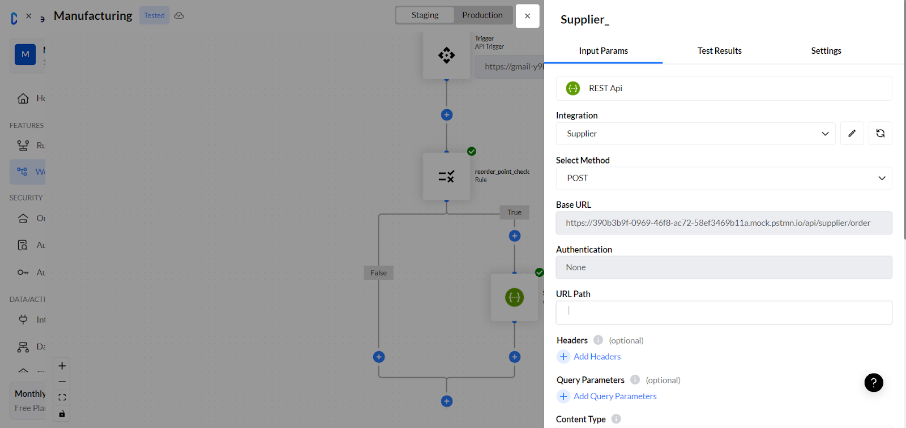Image resolution: width=906 pixels, height=428 pixels.
Task: Open the Home sidebar icon
Action: pyautogui.click(x=23, y=99)
